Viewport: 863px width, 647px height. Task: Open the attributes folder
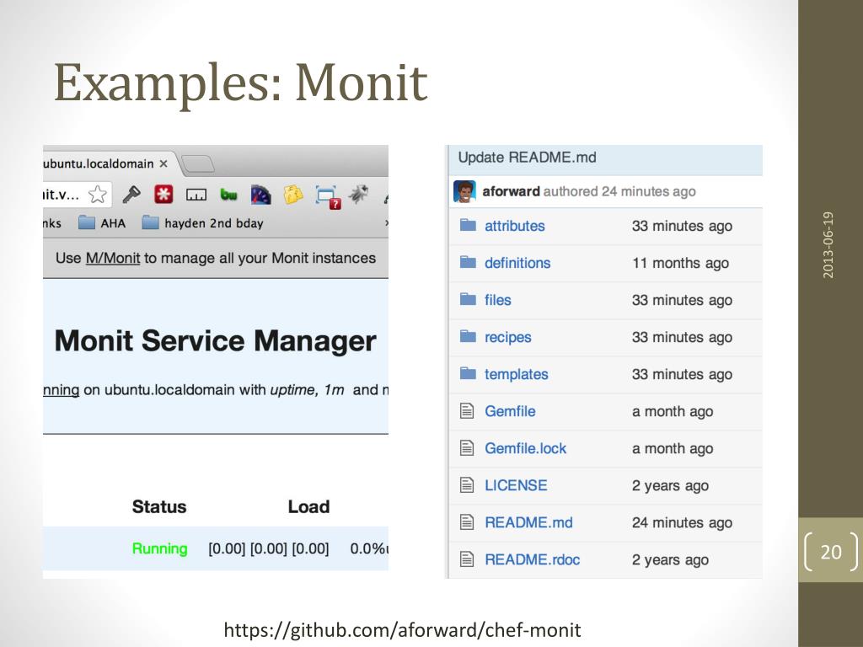pos(515,226)
